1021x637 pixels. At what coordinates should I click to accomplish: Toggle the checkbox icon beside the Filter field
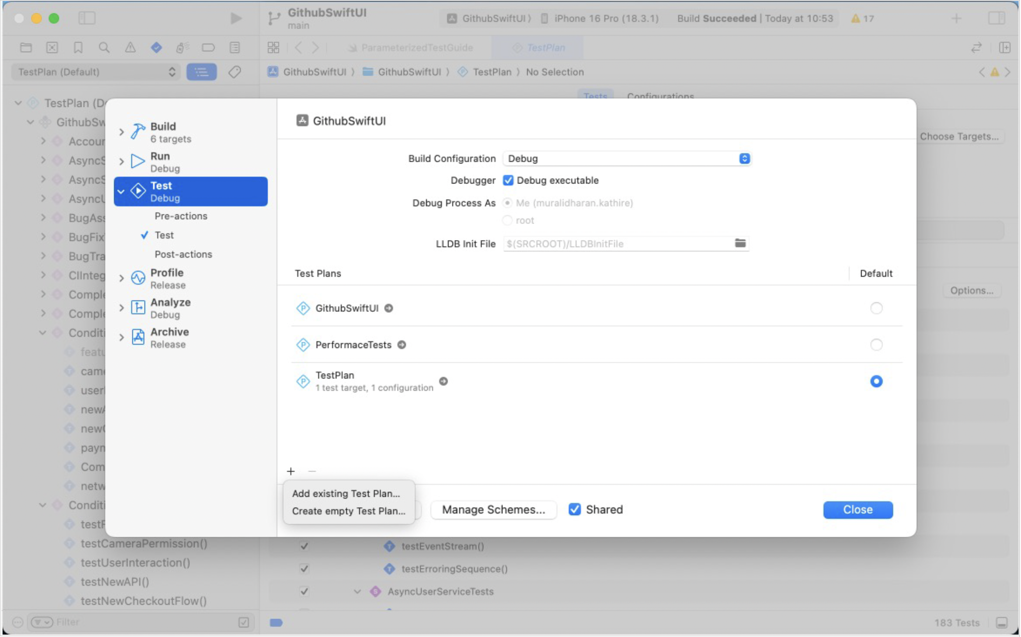[x=244, y=623]
